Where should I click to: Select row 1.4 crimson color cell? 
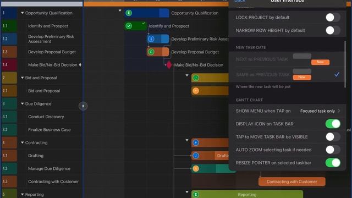coord(9,65)
